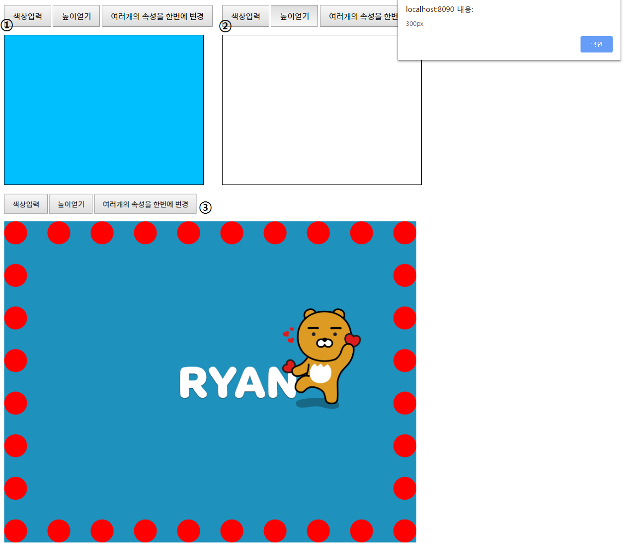Click 색상입력 button in section 3
Viewport: 628px width, 550px height.
coord(26,204)
